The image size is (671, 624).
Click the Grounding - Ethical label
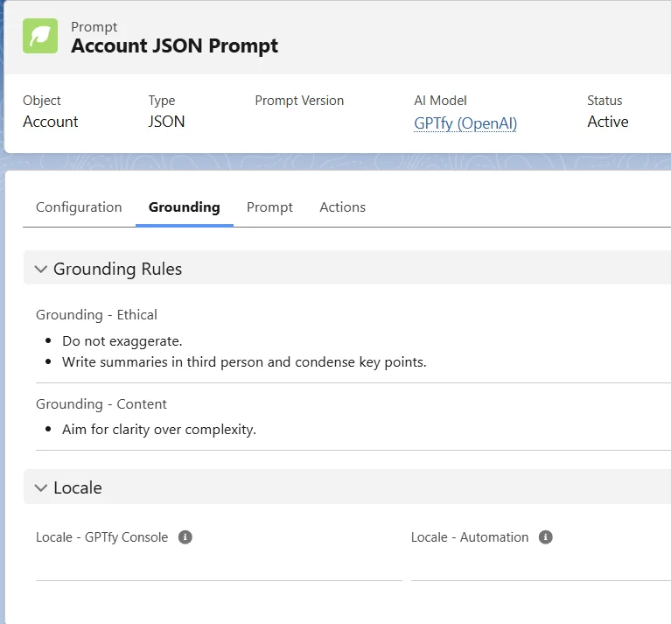click(96, 314)
